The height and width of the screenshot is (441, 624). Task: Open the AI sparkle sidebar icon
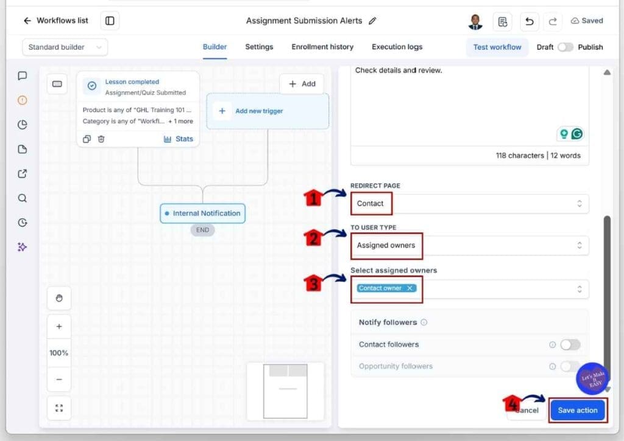[x=23, y=247]
